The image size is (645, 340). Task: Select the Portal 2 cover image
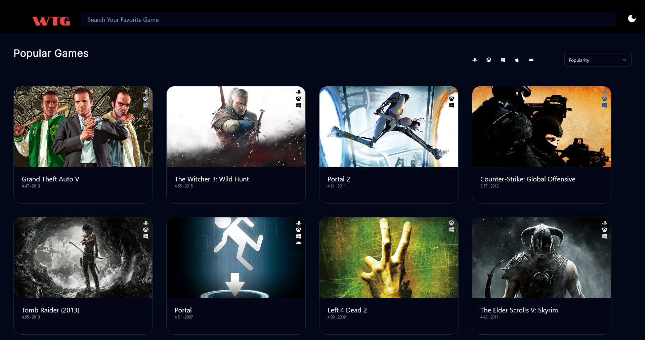[x=389, y=127]
